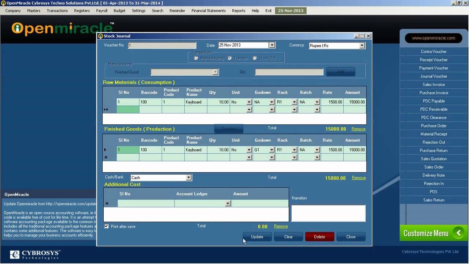The width and height of the screenshot is (469, 264).
Task: Expand the Finished Good dropdown
Action: pyautogui.click(x=215, y=72)
